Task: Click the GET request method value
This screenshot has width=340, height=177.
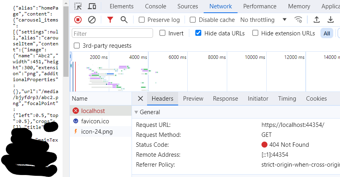Action: pyautogui.click(x=267, y=135)
